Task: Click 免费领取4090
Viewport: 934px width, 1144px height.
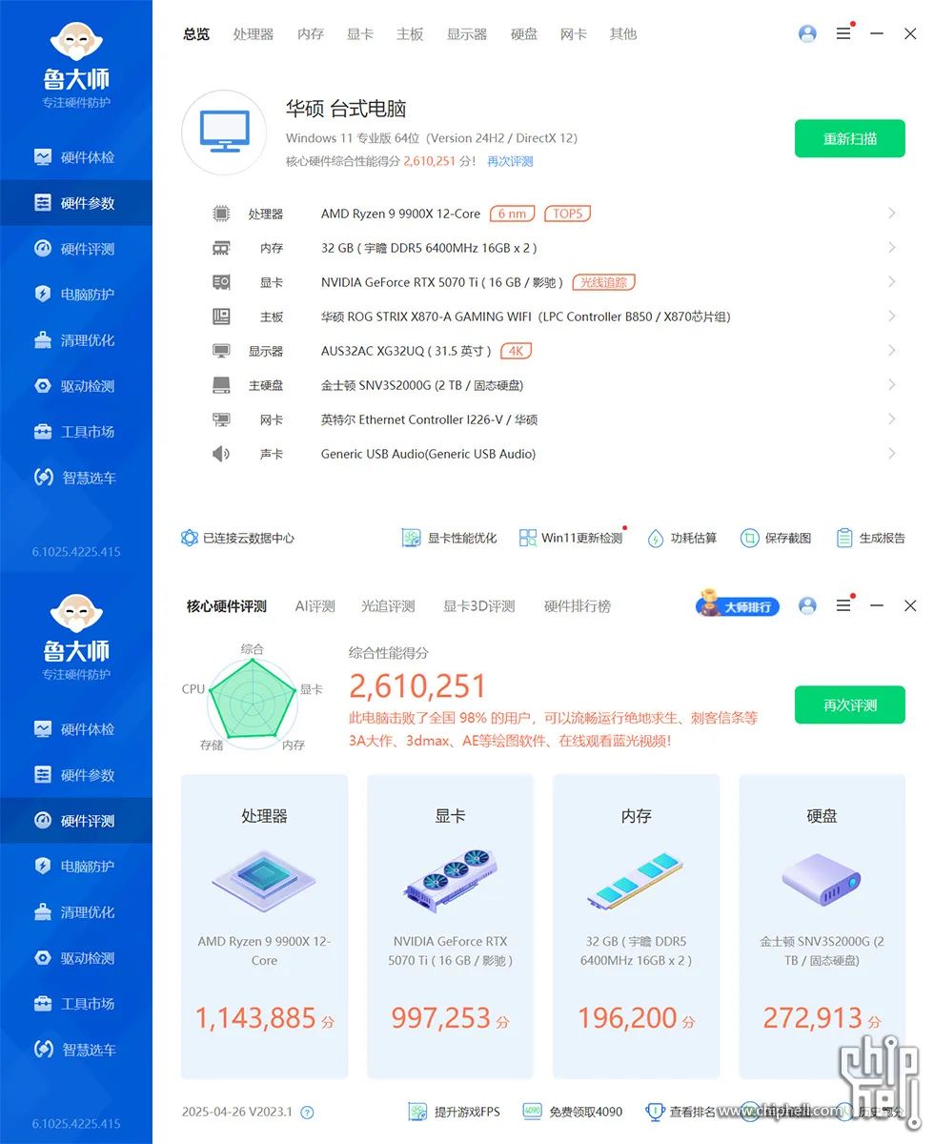Action: pos(572,1112)
